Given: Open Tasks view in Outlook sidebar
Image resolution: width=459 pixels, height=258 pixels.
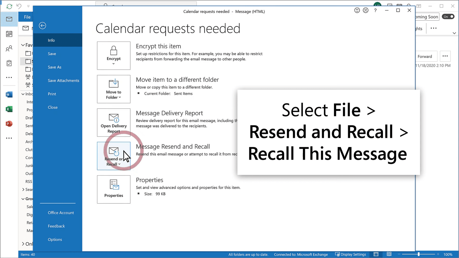Looking at the screenshot, I should [9, 63].
